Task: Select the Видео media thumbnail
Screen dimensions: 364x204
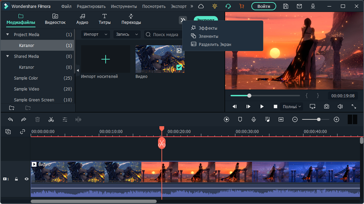Action: (160, 59)
